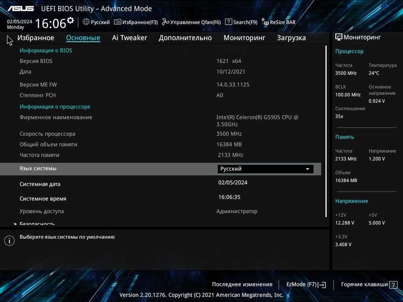Screen dimensions: 403x302
Task: Open the Управление Qfan(F6) fan icon
Action: click(x=165, y=22)
